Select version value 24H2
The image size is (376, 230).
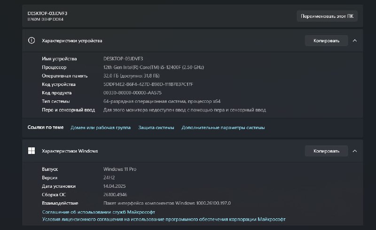coord(109,177)
